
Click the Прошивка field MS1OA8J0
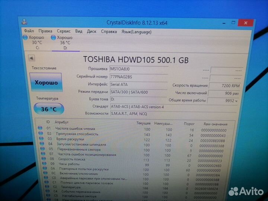click(138, 69)
